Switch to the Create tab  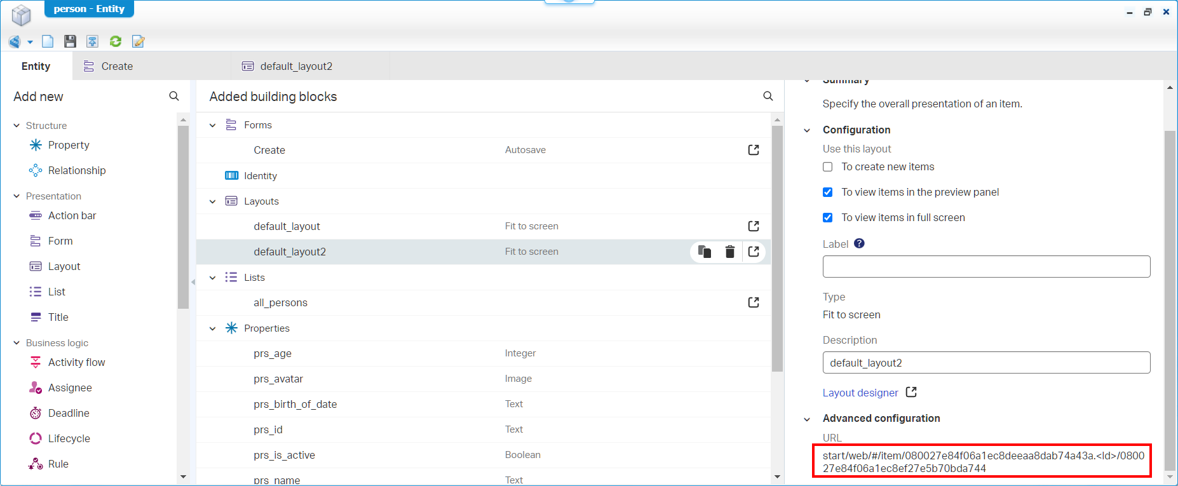(117, 66)
